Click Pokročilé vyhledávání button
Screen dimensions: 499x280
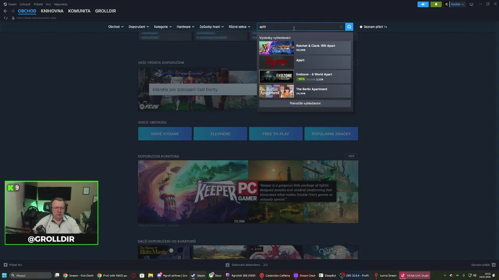305,103
